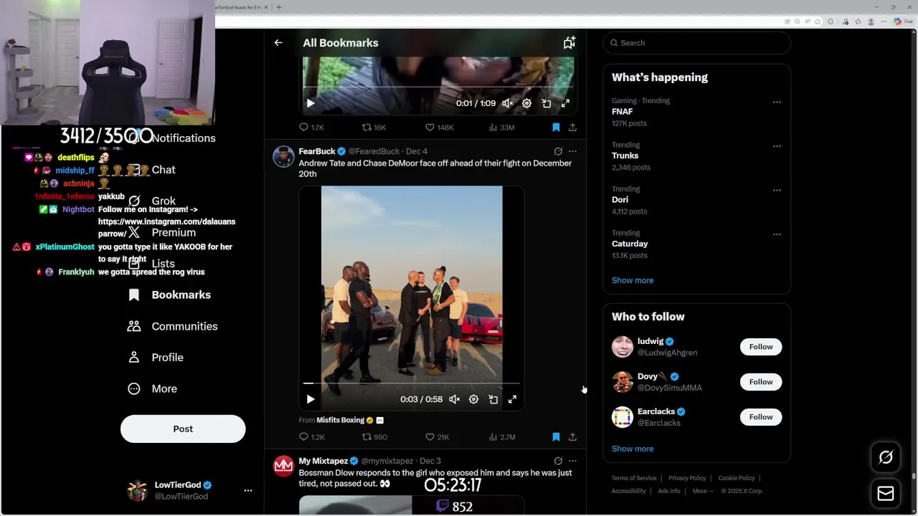The height and width of the screenshot is (516, 918).
Task: Open Profile in sidebar navigation
Action: pos(156,357)
